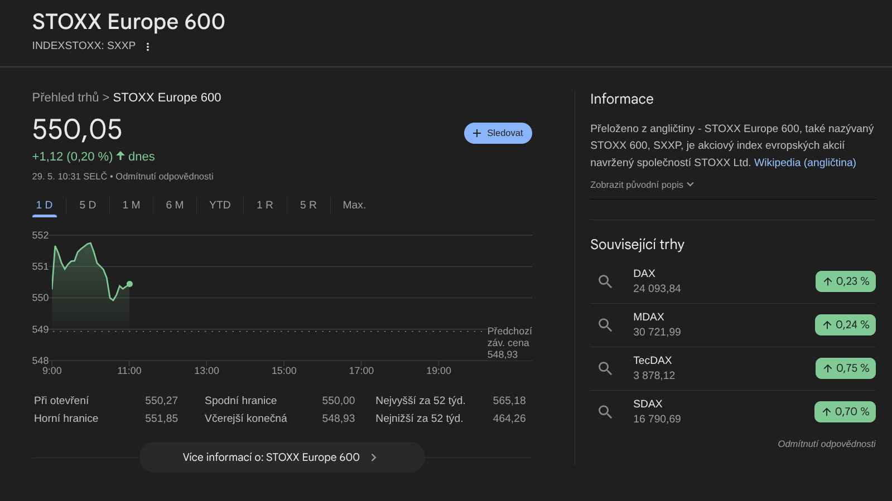Screen dimensions: 892x501
Task: Click the Včerejší konečná value 548,93
Action: pyautogui.click(x=338, y=419)
